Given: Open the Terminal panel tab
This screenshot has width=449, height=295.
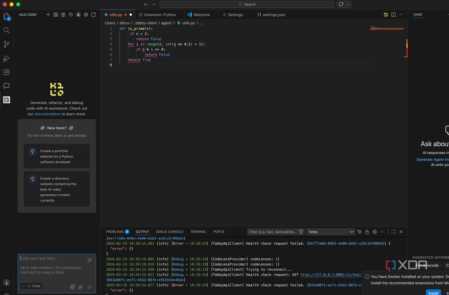Looking at the screenshot, I should [198, 232].
